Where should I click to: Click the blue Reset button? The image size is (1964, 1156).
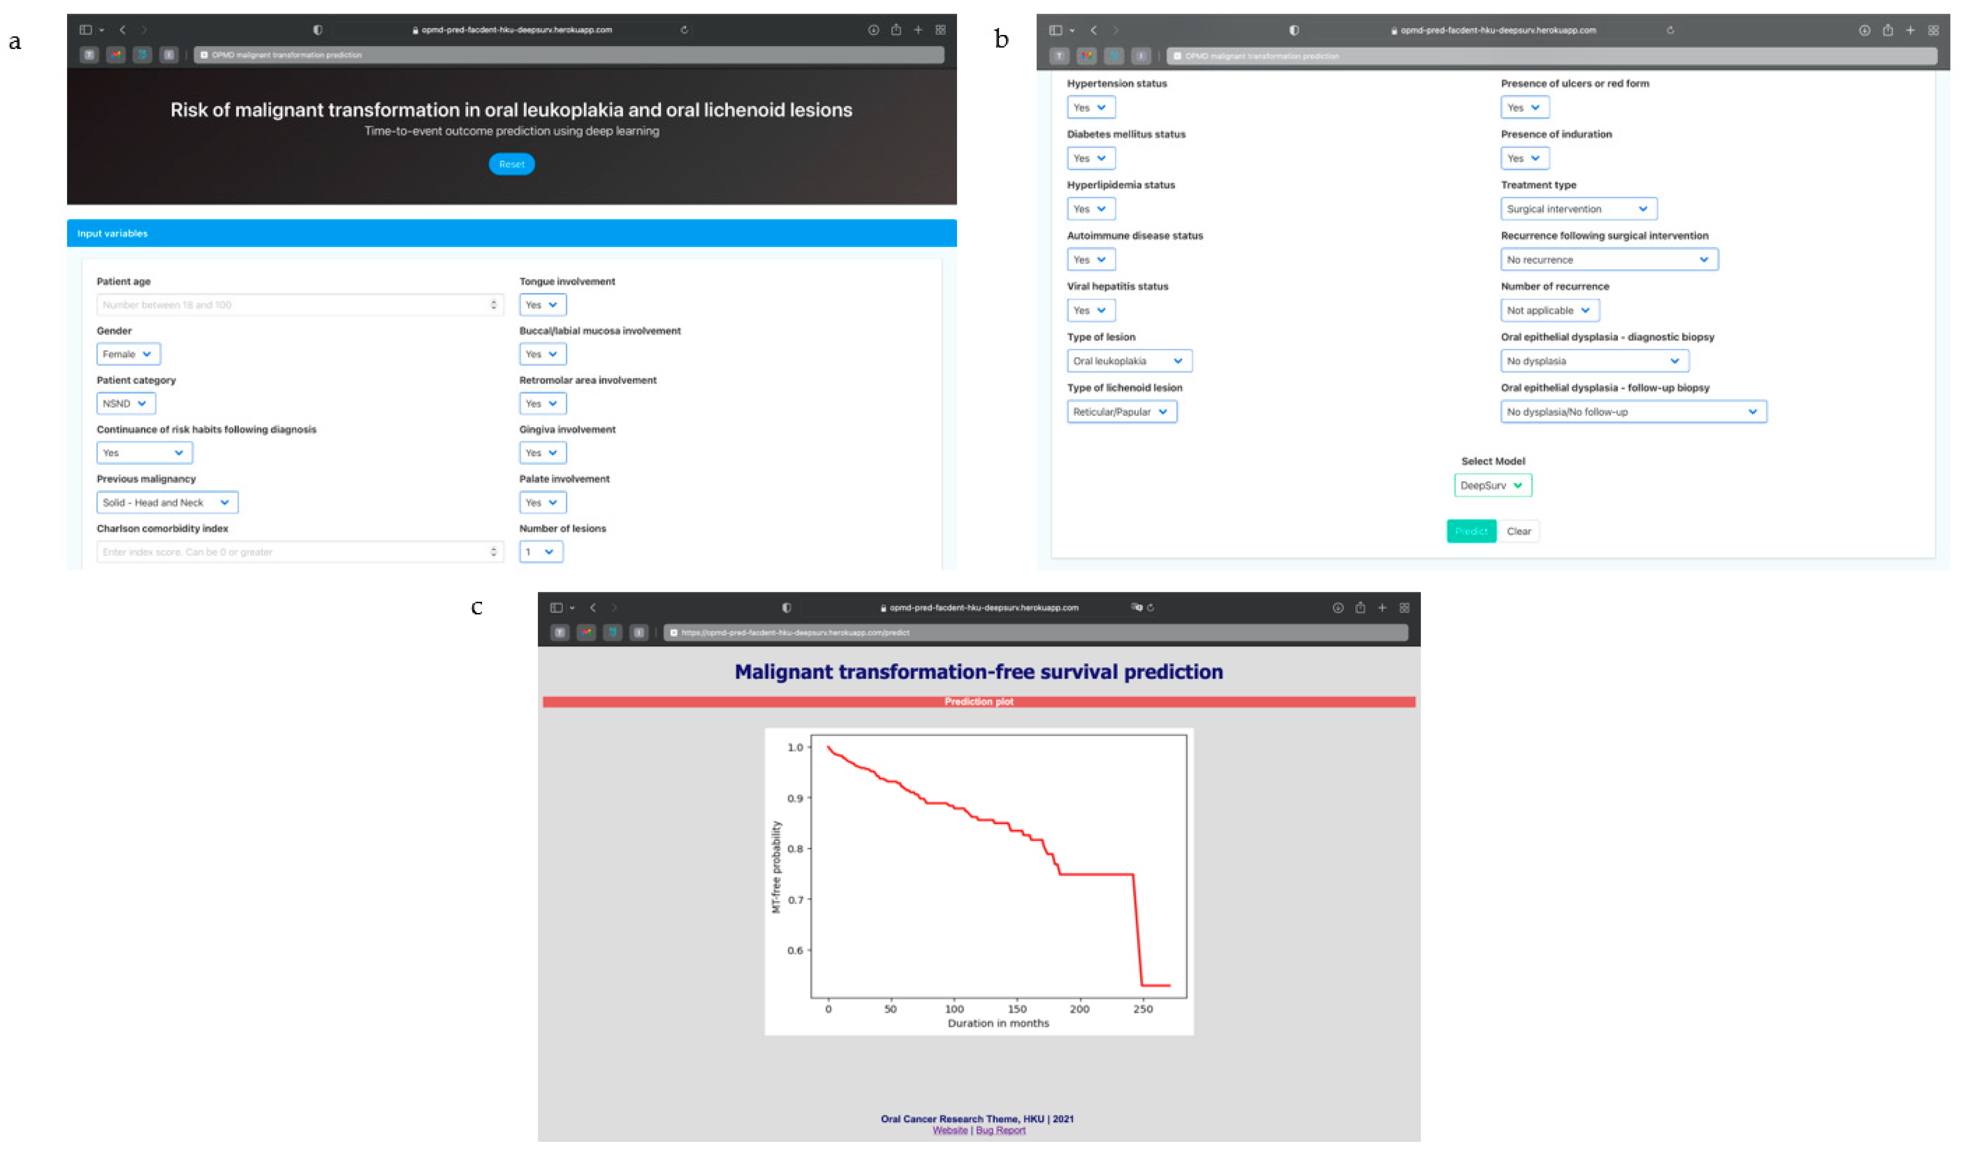pyautogui.click(x=511, y=164)
